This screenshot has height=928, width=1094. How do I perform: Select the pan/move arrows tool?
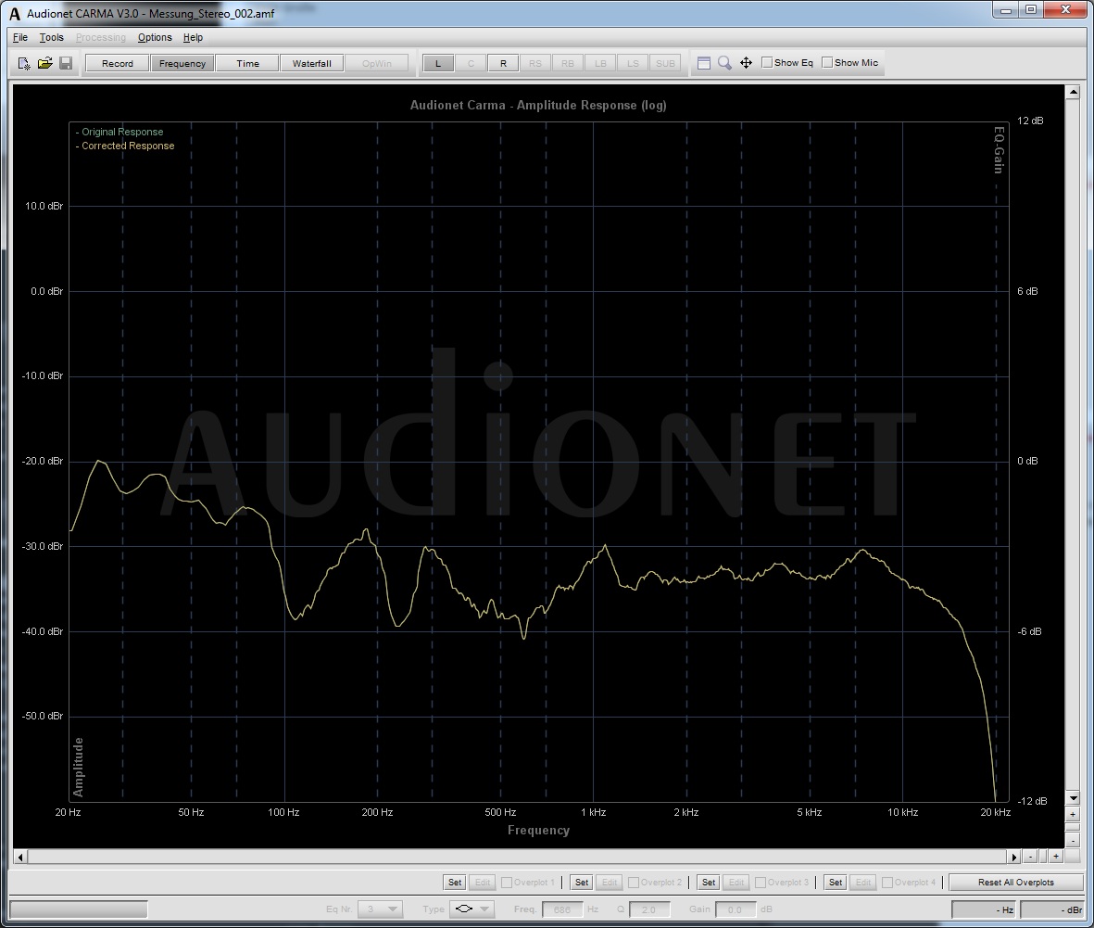(746, 63)
